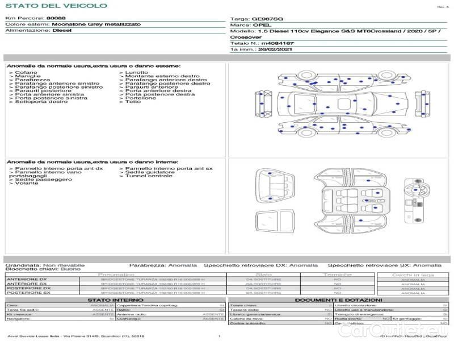Click the Km Percorsi 80088 value
Image resolution: width=454 pixels, height=341 pixels.
click(x=55, y=19)
